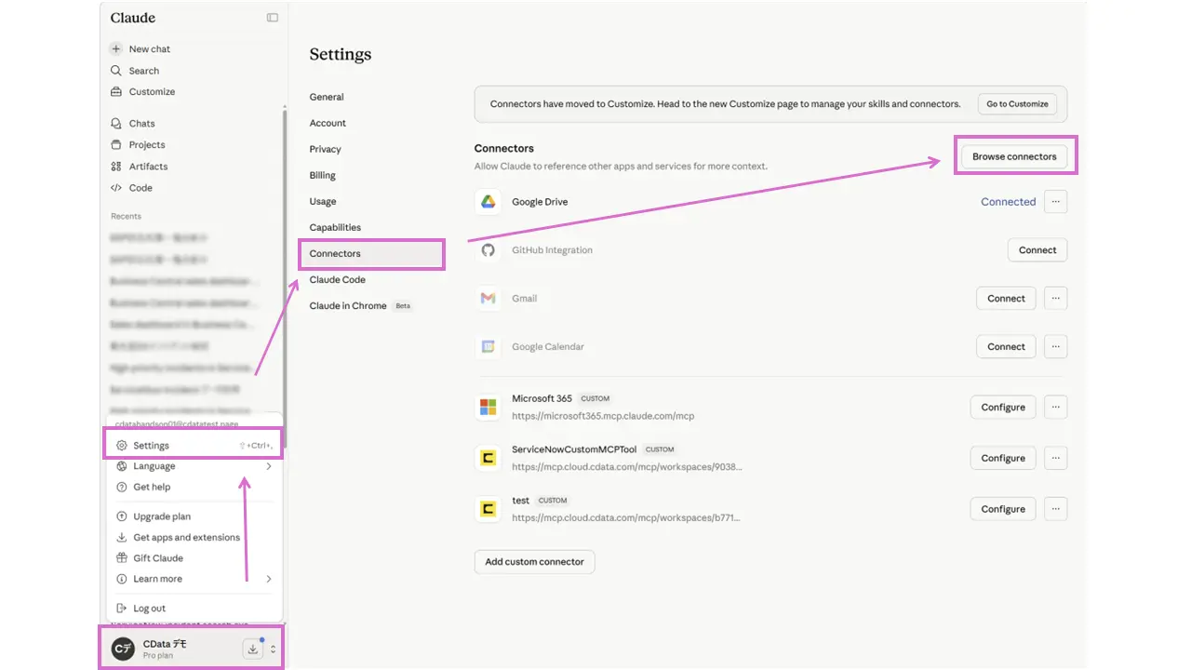Open the Code section
The width and height of the screenshot is (1191, 670).
(x=140, y=188)
